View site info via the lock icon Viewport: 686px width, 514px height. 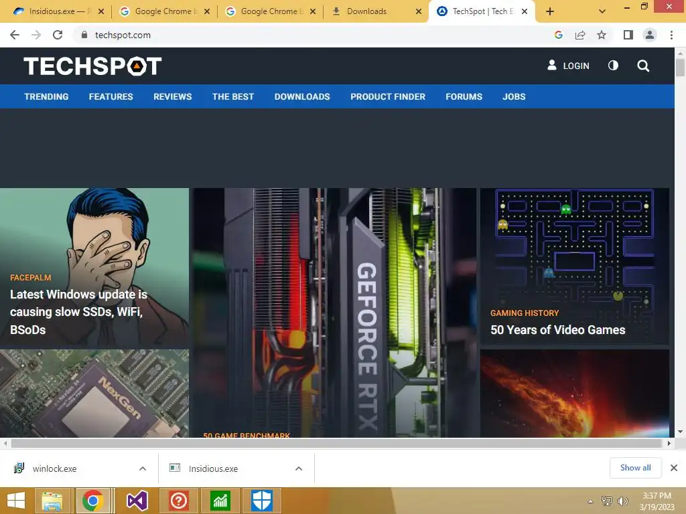coord(84,35)
